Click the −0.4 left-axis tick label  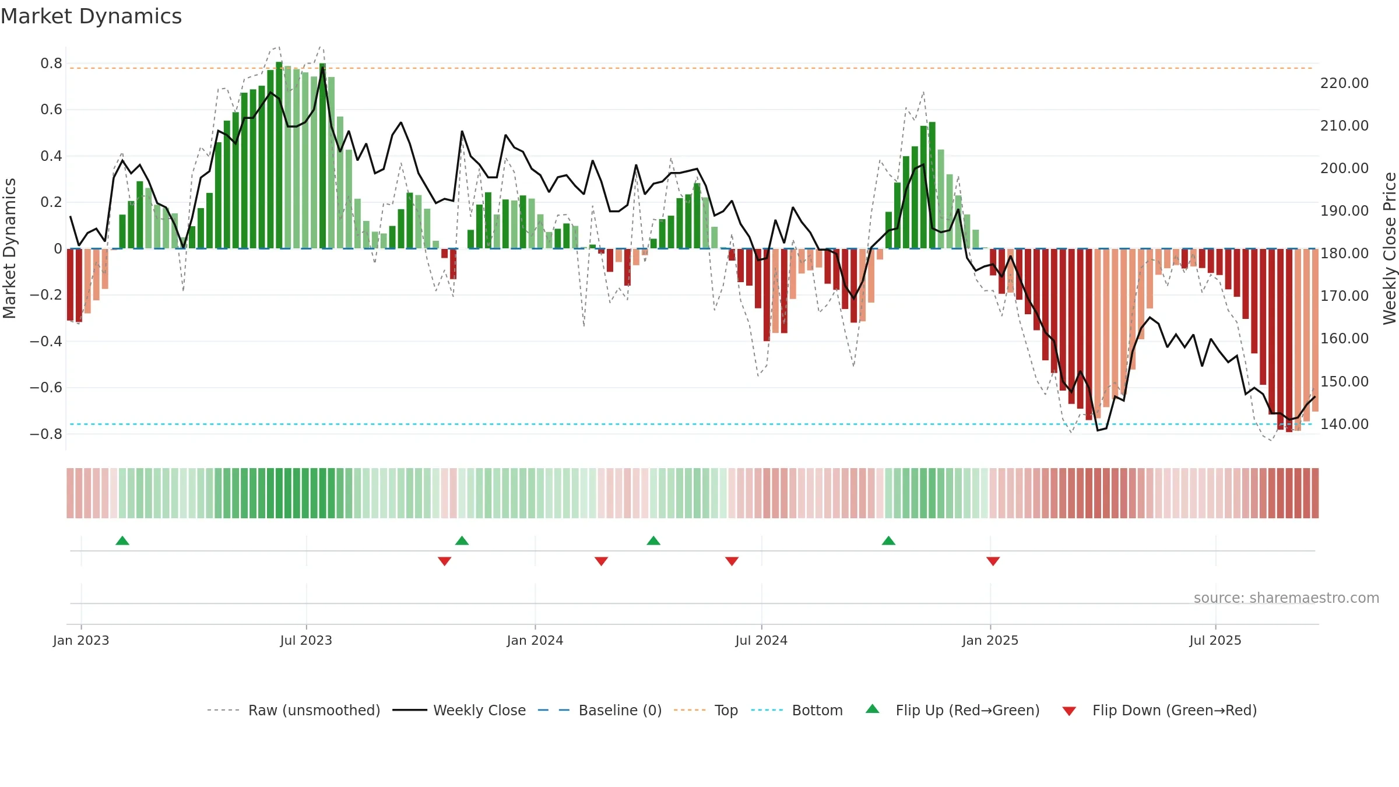(46, 341)
